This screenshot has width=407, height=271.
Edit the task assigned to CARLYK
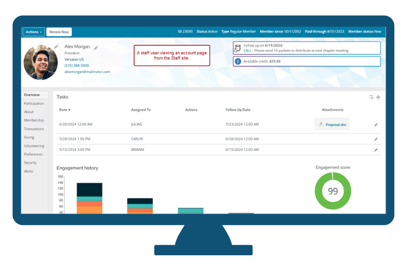pos(376,139)
